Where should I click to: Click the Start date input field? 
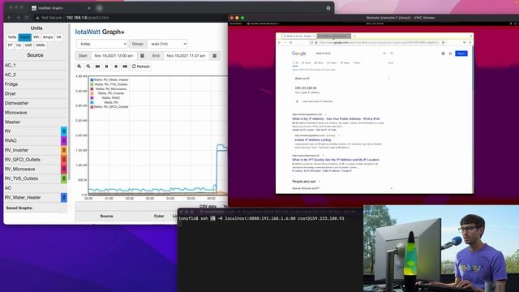(x=114, y=56)
